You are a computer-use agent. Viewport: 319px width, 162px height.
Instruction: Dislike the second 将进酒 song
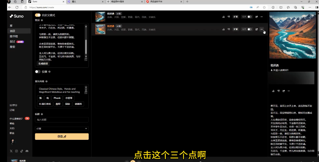tap(229, 29)
